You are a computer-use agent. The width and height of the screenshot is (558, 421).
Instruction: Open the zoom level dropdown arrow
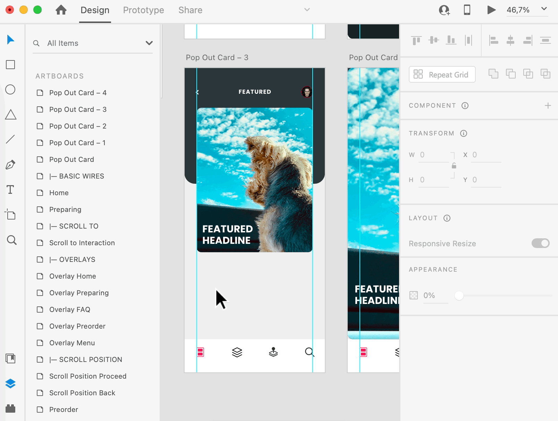pyautogui.click(x=544, y=9)
